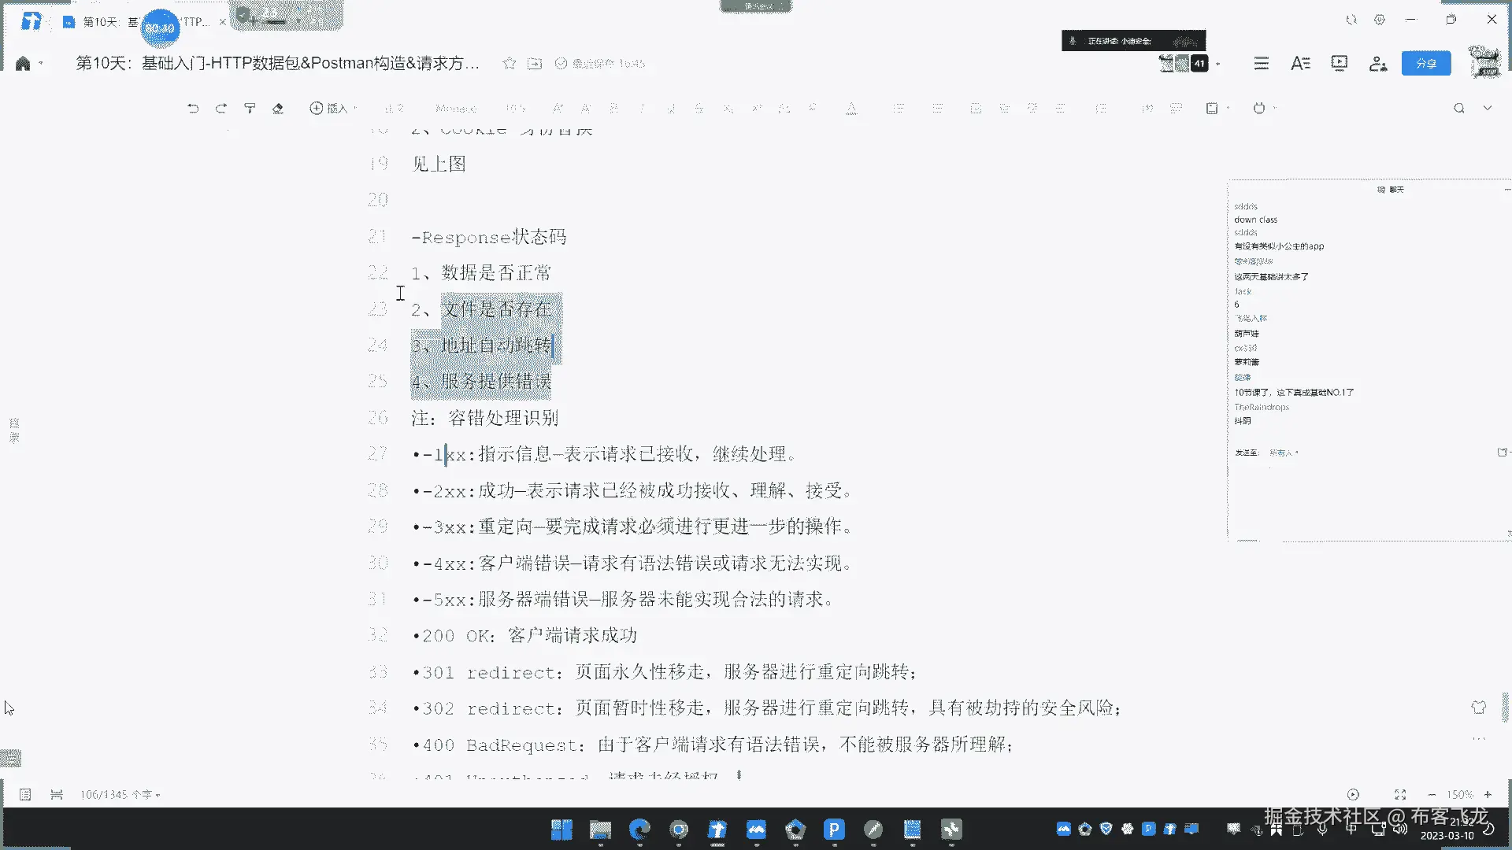Screen dimensions: 1512x850
Task: Toggle fullscreen view in status bar
Action: coord(1400,795)
